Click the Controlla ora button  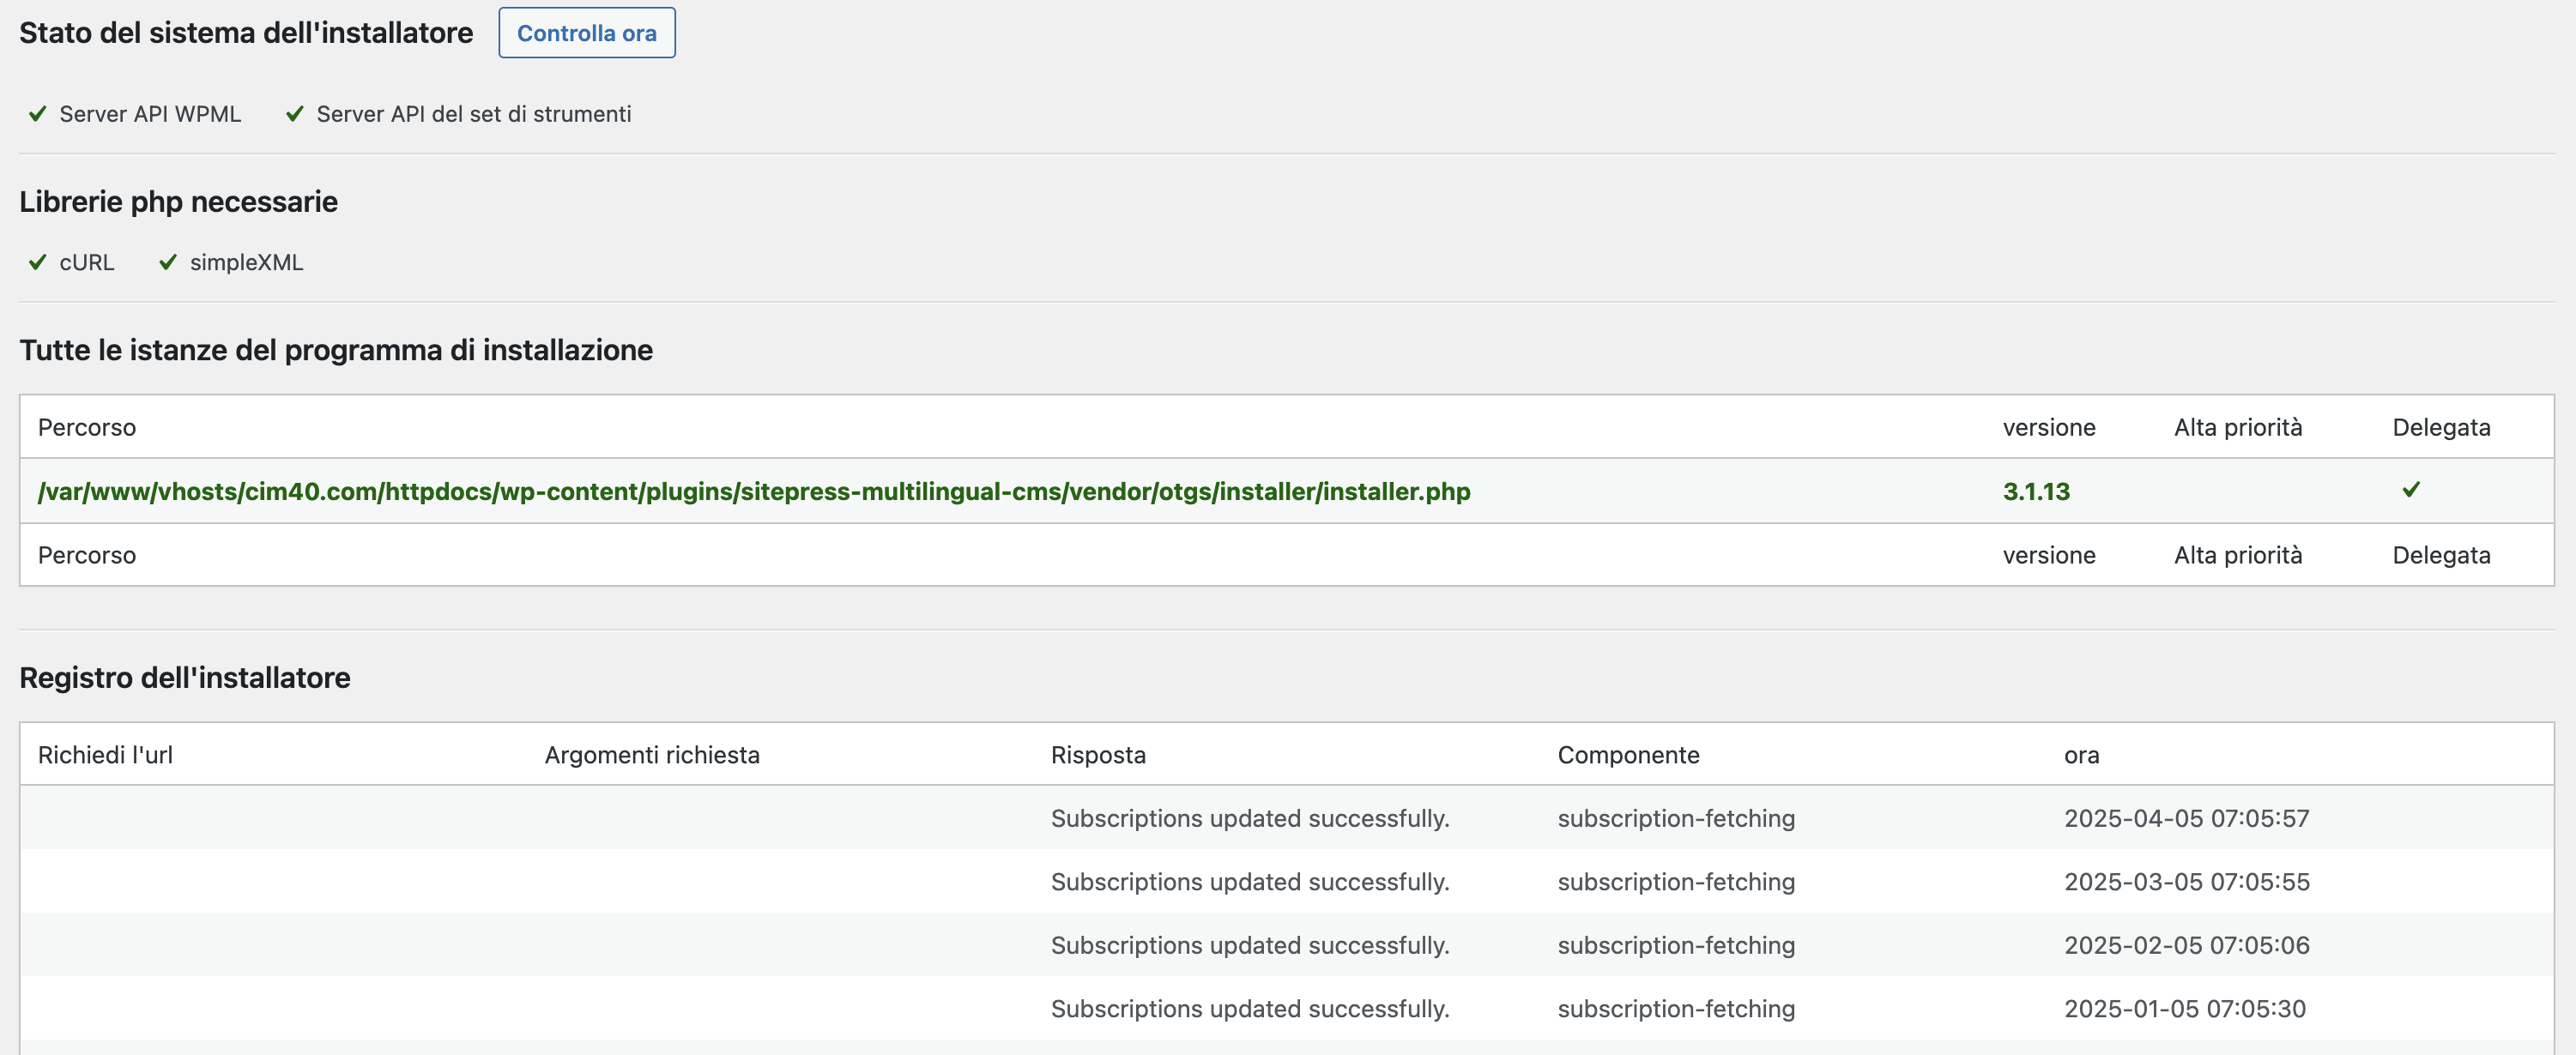coord(586,33)
